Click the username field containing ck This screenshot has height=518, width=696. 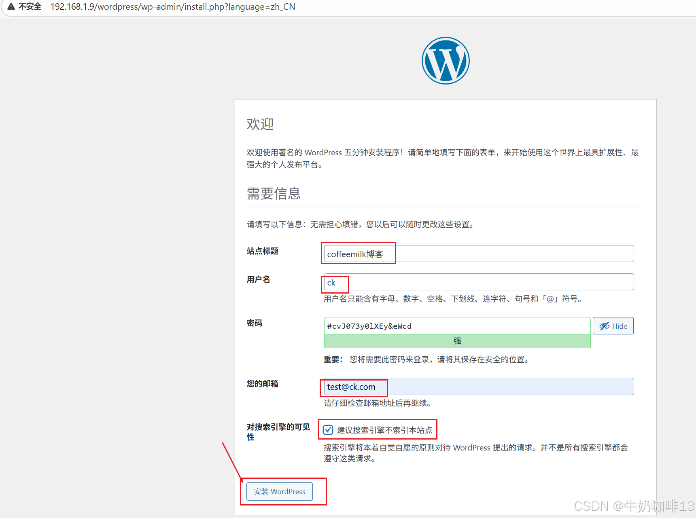click(479, 282)
